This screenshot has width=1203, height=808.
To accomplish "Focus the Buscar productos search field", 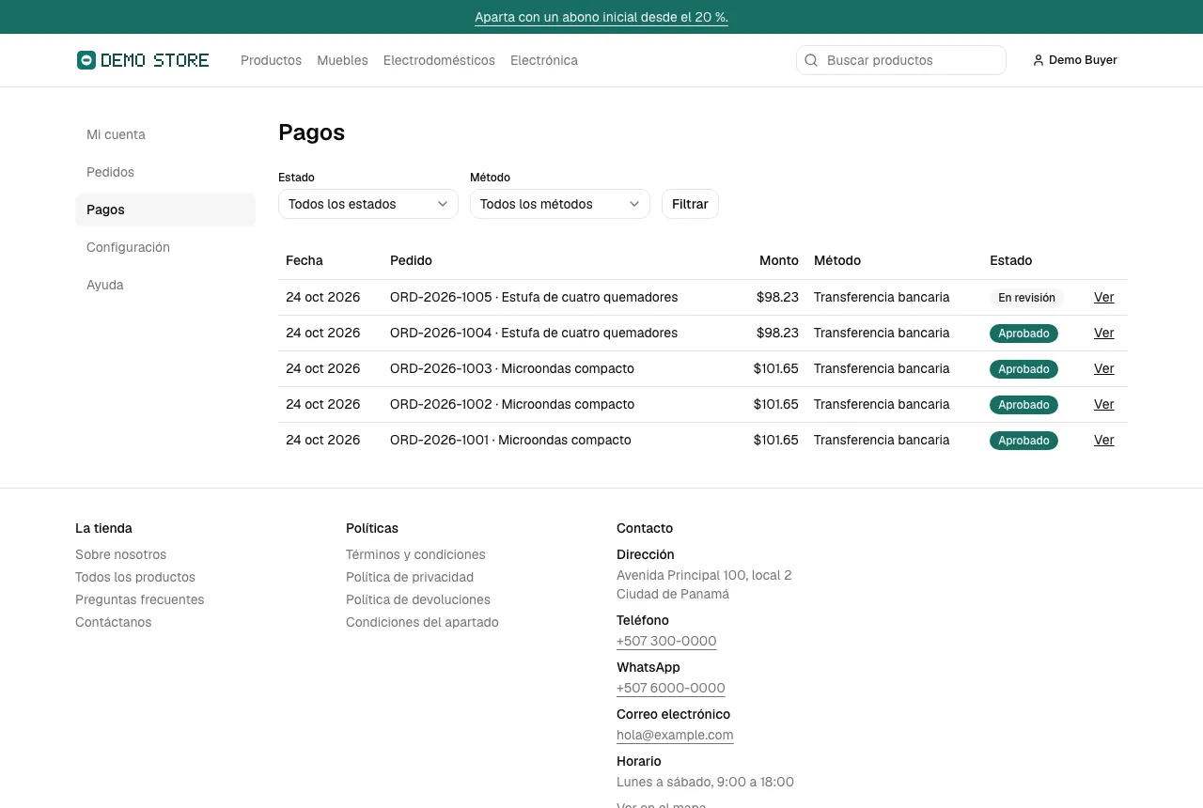I will tap(901, 60).
